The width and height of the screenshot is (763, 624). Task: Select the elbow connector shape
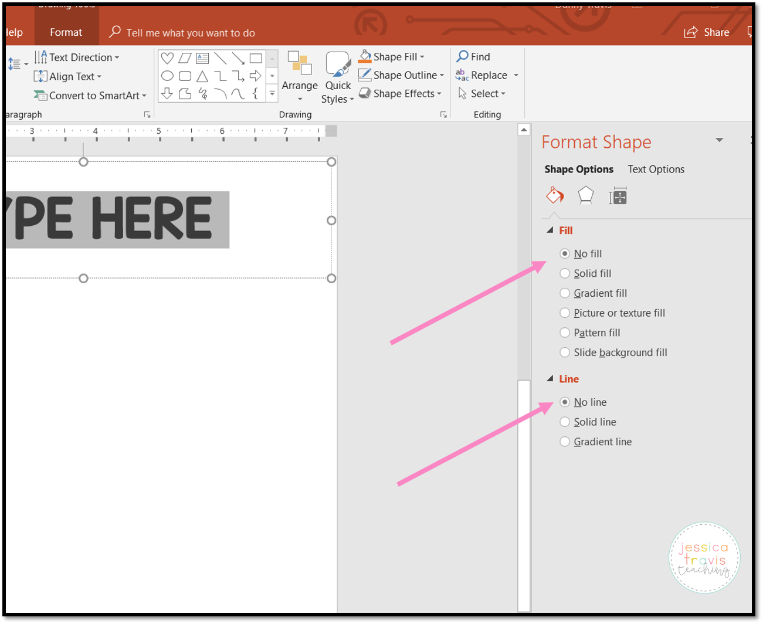click(x=221, y=76)
